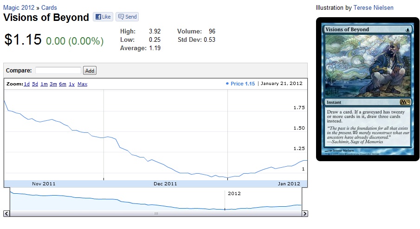This screenshot has height=229, width=420.
Task: Set chart zoom to 1d
Action: pos(27,84)
